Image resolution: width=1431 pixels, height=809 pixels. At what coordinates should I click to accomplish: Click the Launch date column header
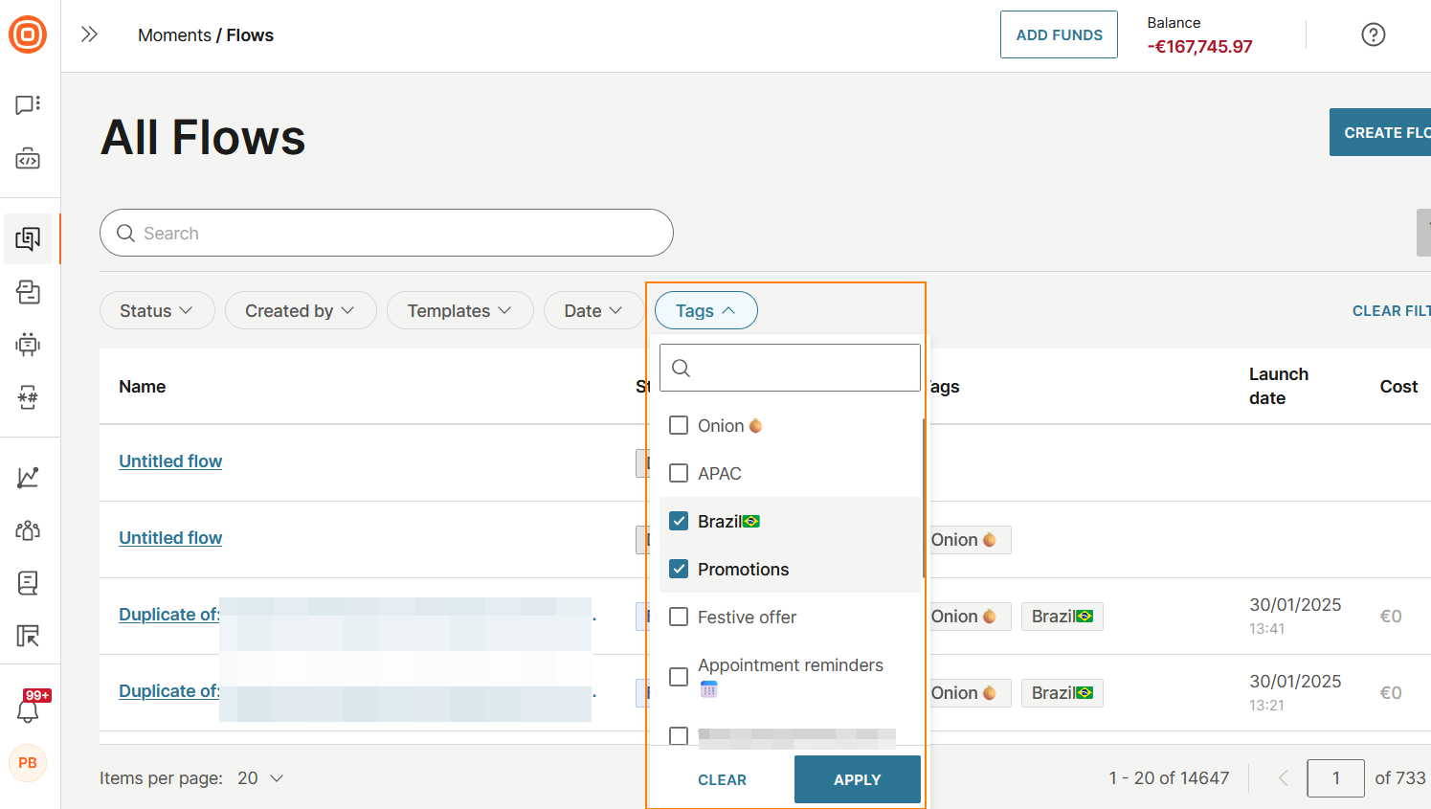1279,386
